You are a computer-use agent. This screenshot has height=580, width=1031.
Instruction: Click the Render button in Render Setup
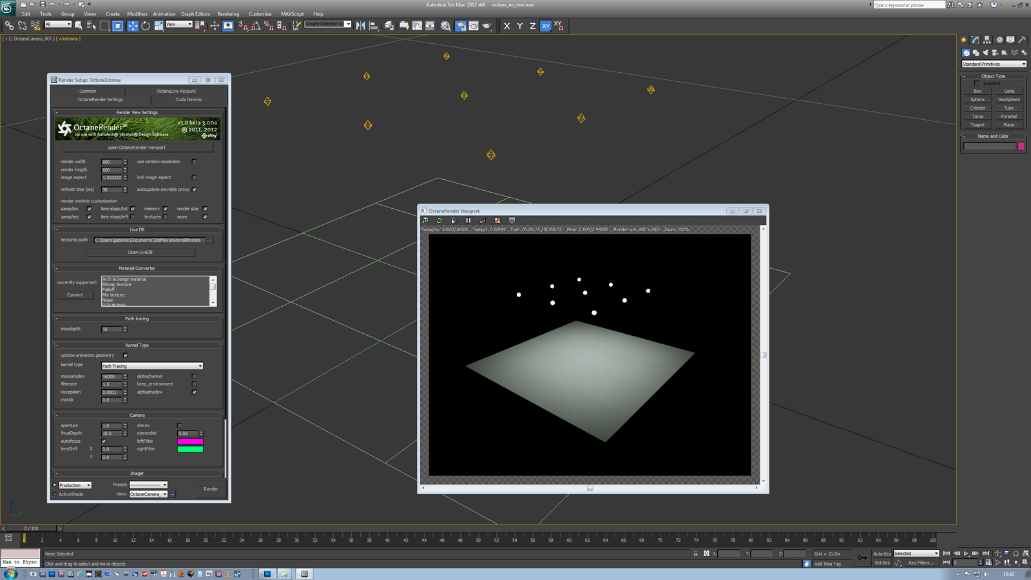point(211,489)
